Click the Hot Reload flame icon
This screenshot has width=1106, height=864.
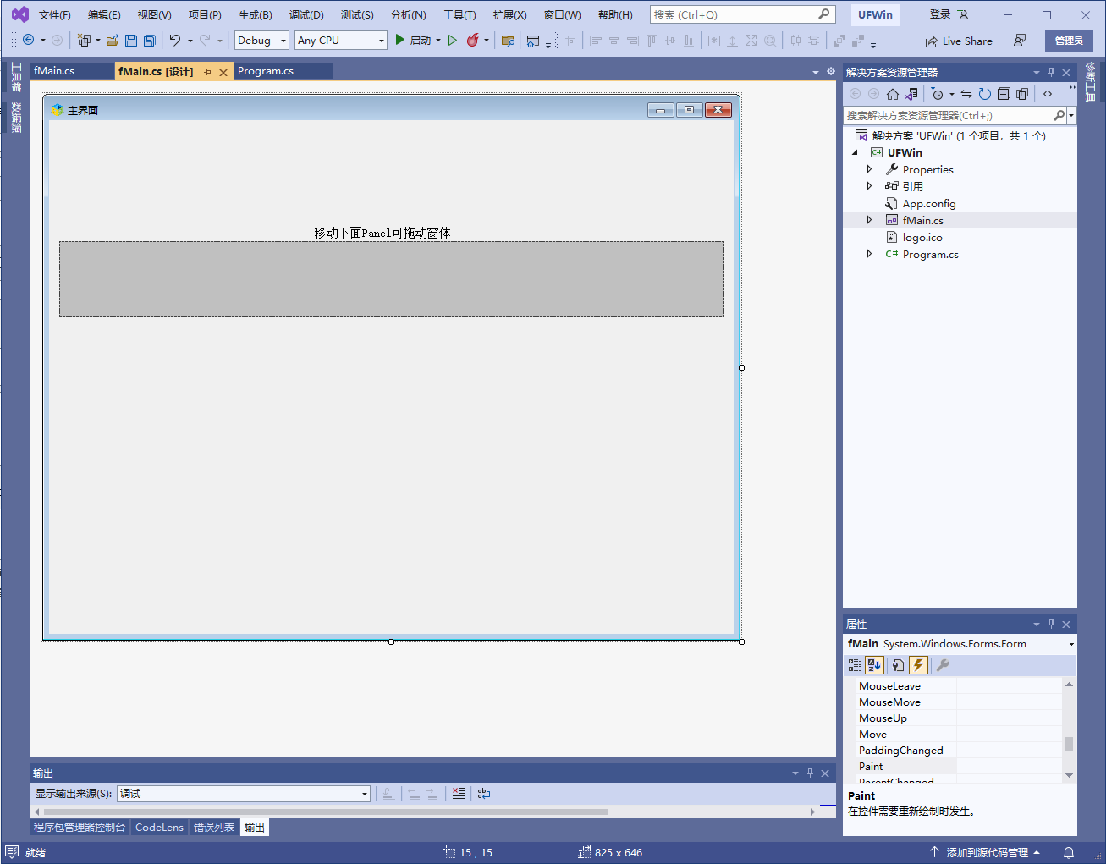[x=473, y=40]
